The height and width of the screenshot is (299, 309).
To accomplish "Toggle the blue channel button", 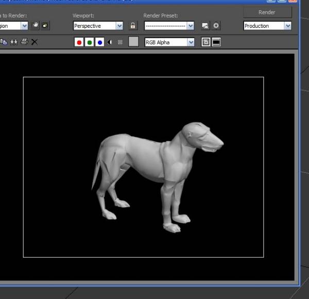I will pyautogui.click(x=100, y=42).
